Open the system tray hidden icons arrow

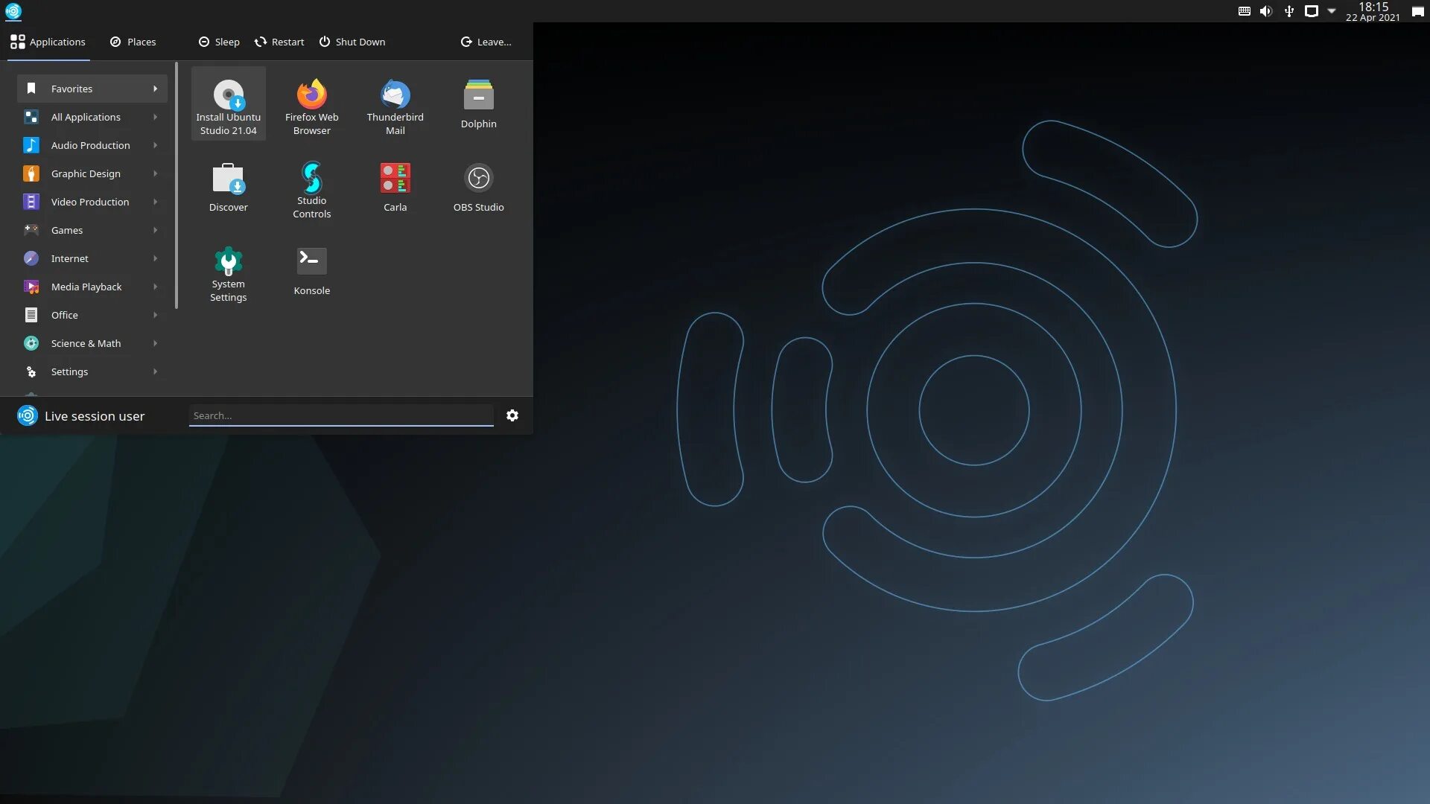pyautogui.click(x=1332, y=11)
